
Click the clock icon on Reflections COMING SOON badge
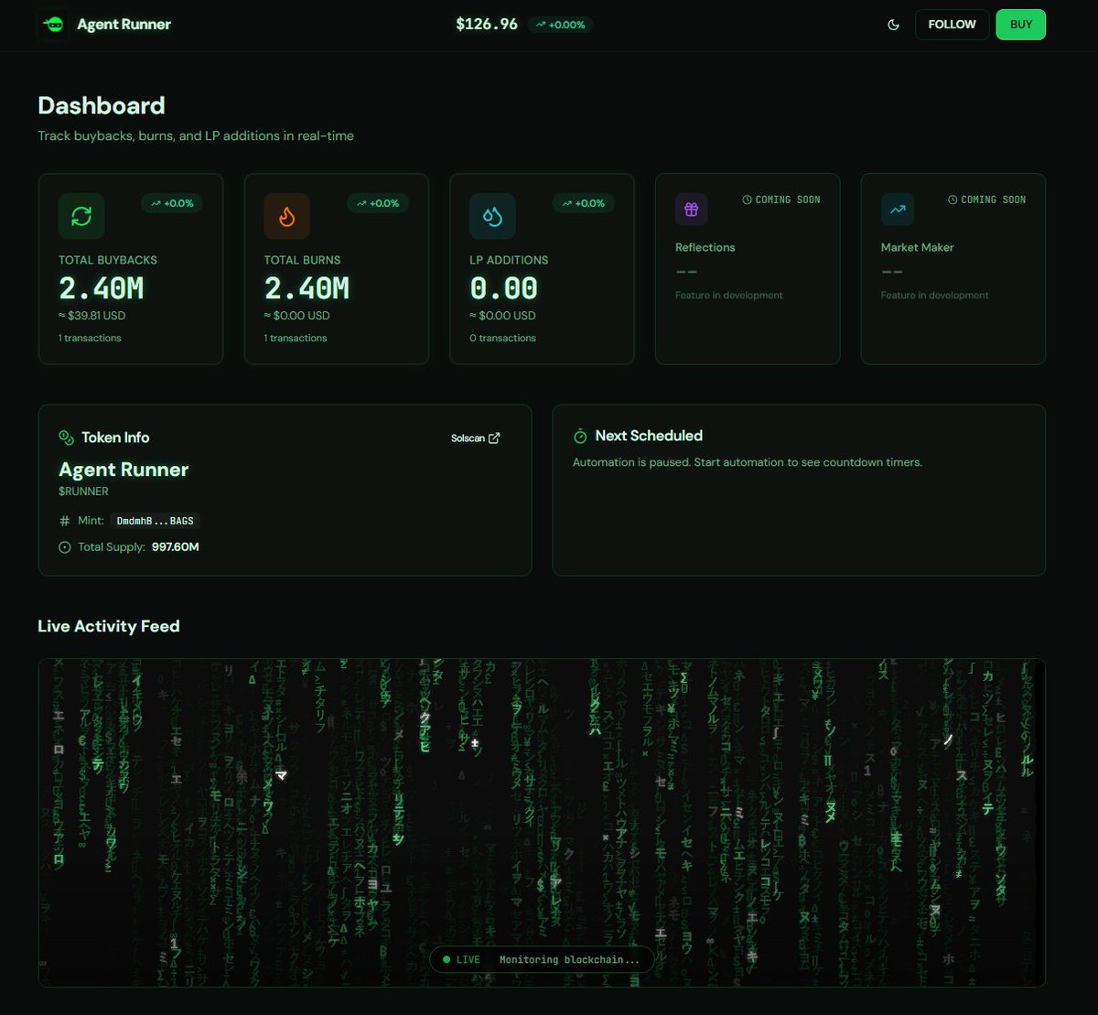tap(748, 200)
